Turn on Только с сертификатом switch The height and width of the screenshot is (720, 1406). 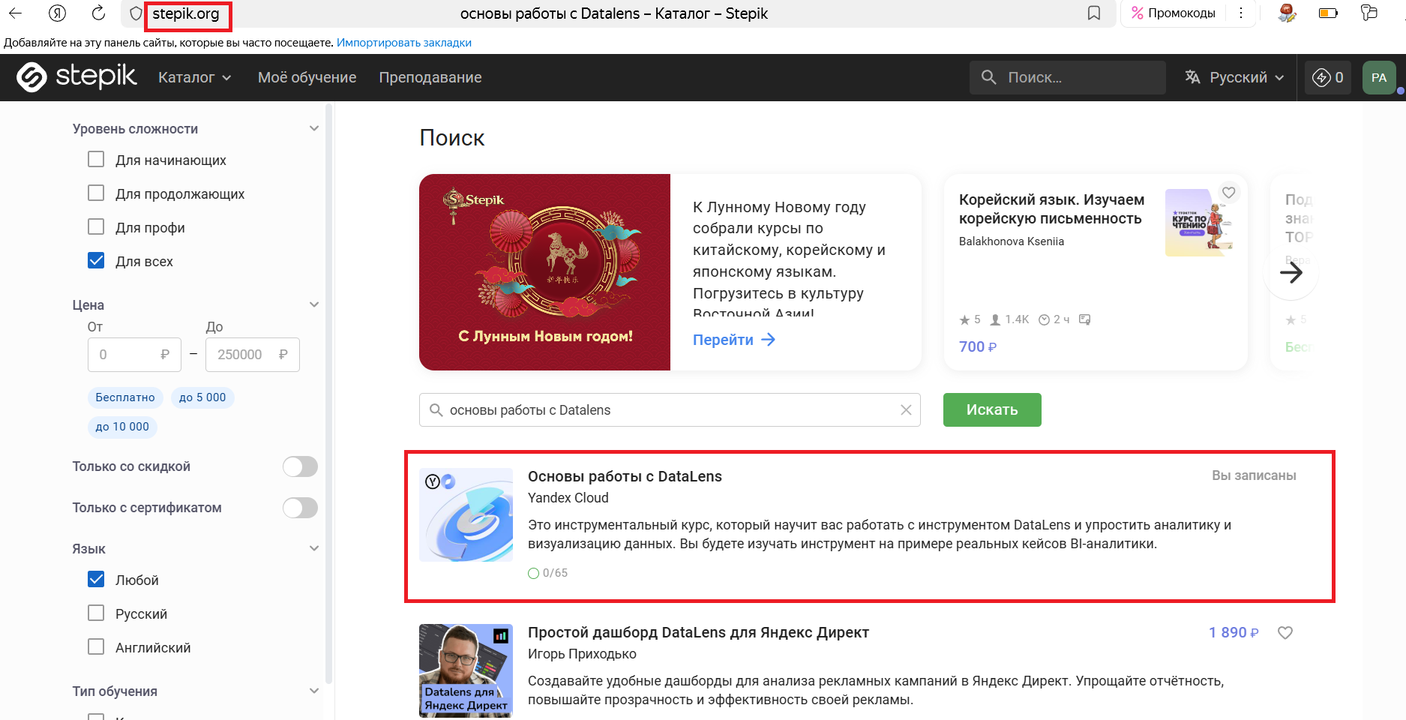[300, 508]
